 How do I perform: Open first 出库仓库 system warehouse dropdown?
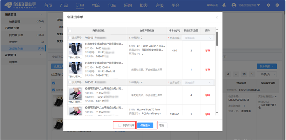point(198,38)
